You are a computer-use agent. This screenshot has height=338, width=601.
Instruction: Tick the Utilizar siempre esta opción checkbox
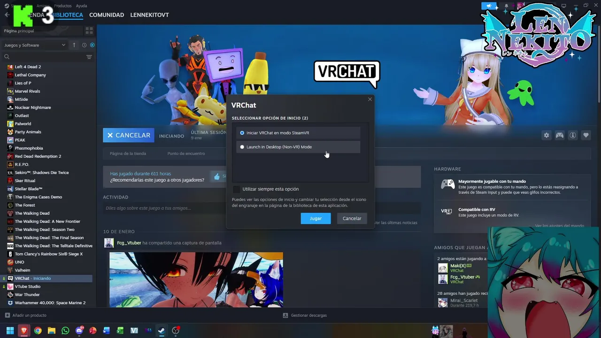pos(236,189)
